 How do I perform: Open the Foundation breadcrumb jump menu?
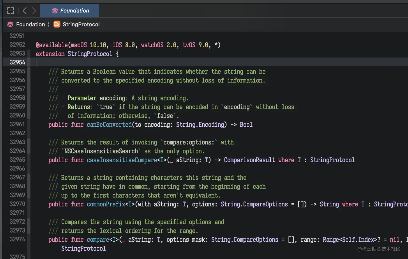click(x=30, y=24)
